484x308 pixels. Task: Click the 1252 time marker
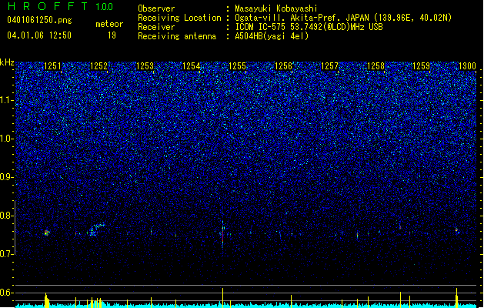tap(98, 66)
